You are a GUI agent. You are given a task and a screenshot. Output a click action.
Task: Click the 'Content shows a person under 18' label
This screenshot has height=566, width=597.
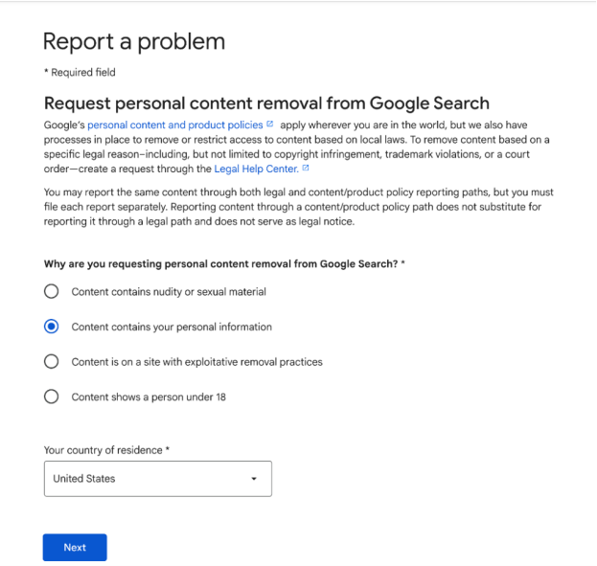(x=149, y=397)
